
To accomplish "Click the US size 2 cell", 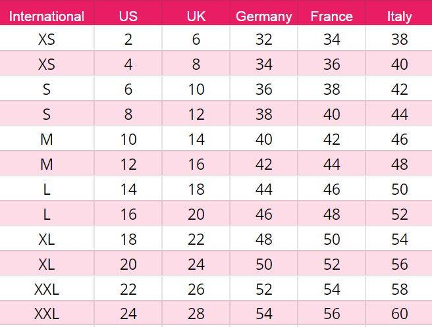I will point(128,39).
